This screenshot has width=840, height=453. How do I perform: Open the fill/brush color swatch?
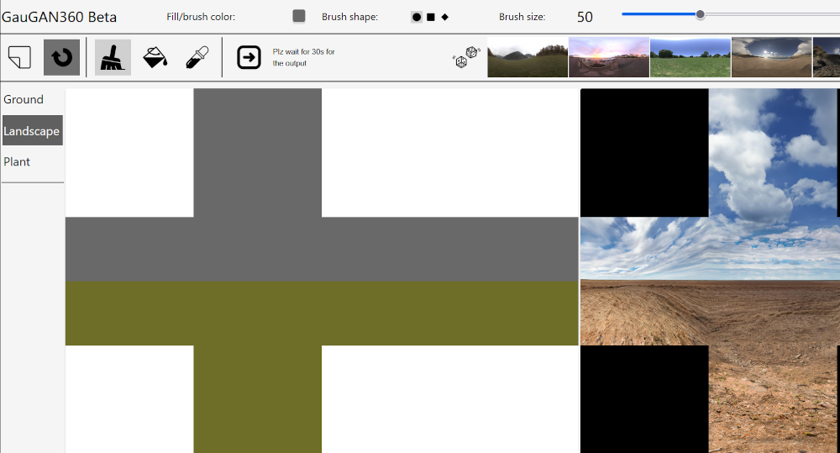tap(299, 16)
